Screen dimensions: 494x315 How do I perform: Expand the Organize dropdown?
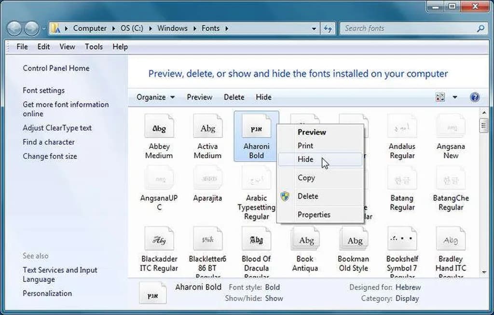tap(155, 97)
